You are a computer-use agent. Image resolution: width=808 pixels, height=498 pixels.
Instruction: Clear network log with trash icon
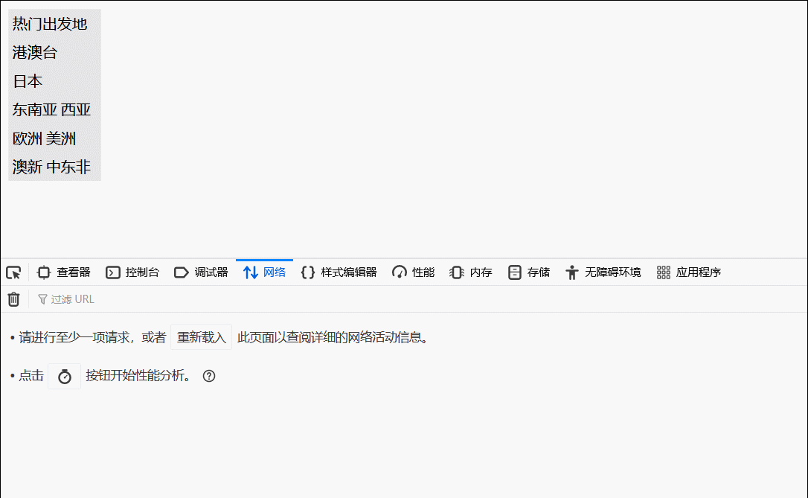[14, 299]
